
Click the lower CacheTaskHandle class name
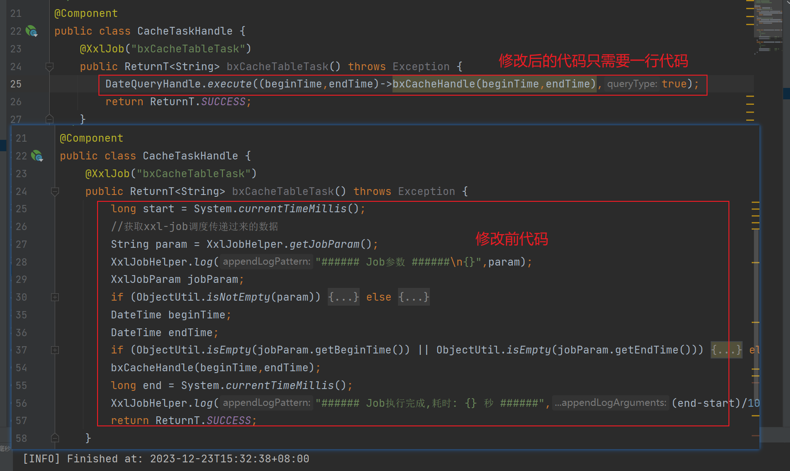190,156
